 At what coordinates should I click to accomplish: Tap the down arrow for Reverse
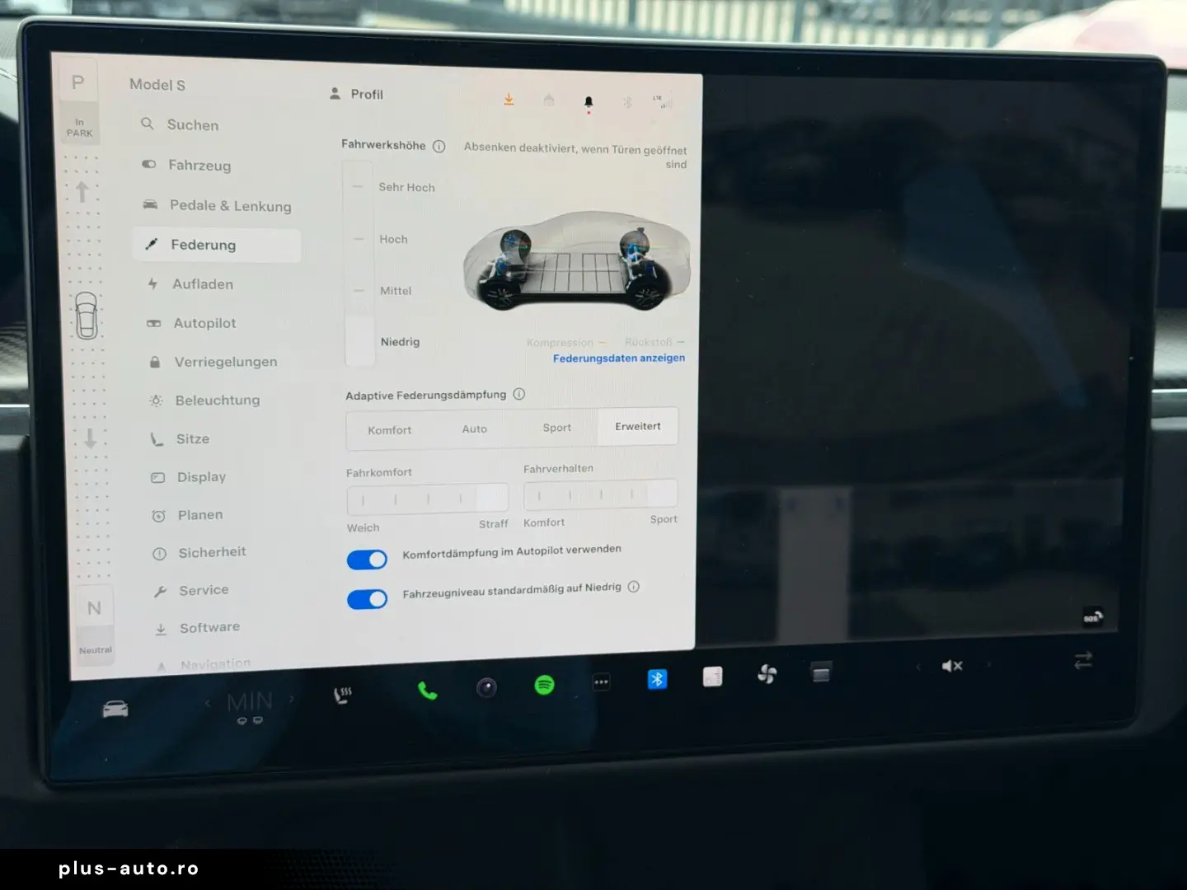pos(90,438)
